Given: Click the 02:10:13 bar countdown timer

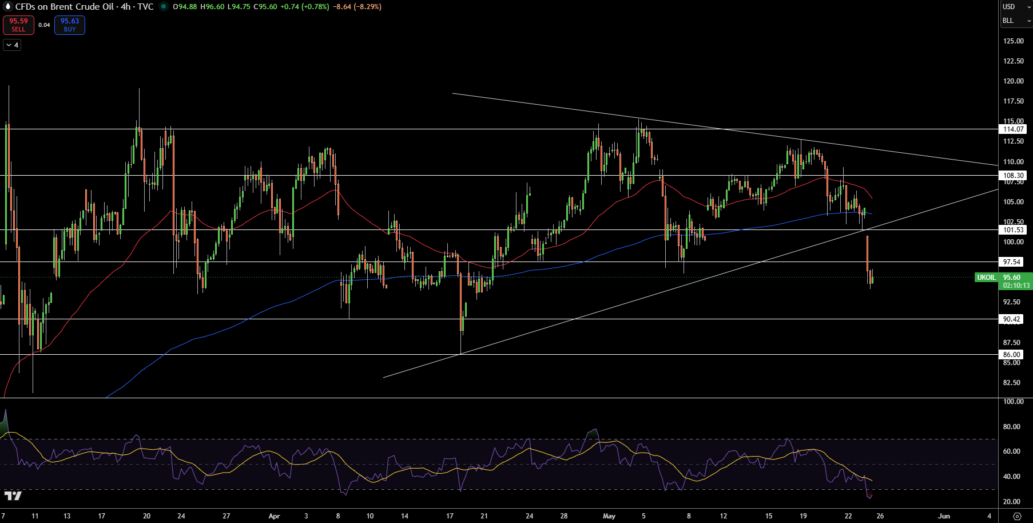Looking at the screenshot, I should click(1016, 286).
